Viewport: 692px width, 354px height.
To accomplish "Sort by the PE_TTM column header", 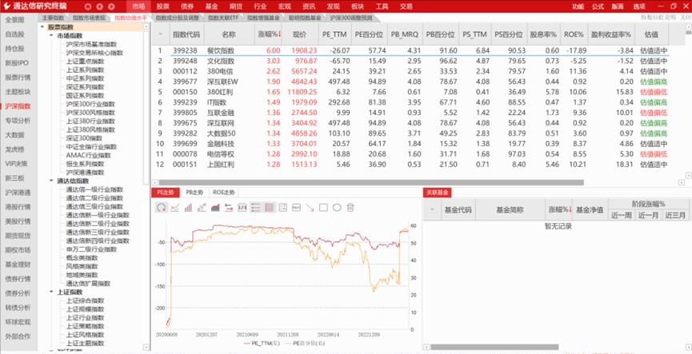I will (x=334, y=34).
